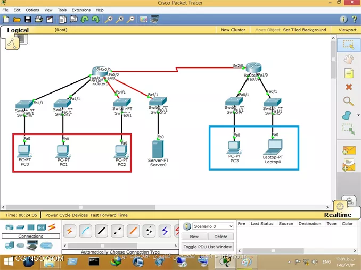Click the Undo arrow icon
This screenshot has width=361, height=270.
(x=85, y=20)
